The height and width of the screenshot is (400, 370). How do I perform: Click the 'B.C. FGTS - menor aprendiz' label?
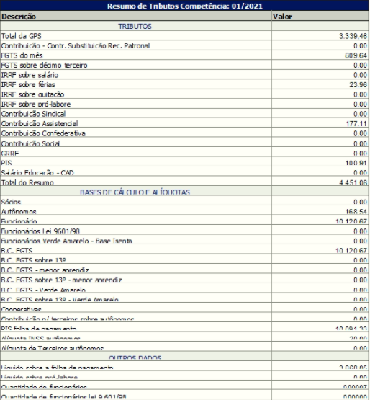click(45, 270)
